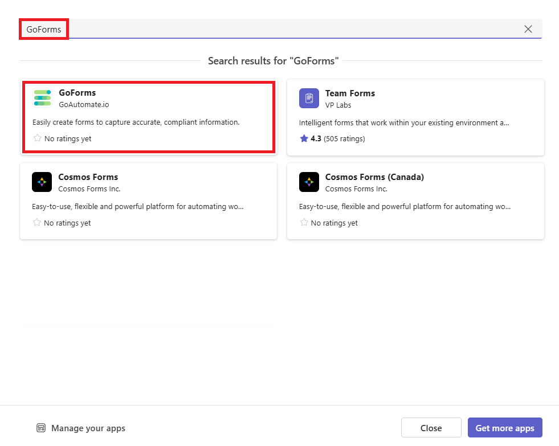
Task: Click the Get more apps button
Action: [504, 428]
